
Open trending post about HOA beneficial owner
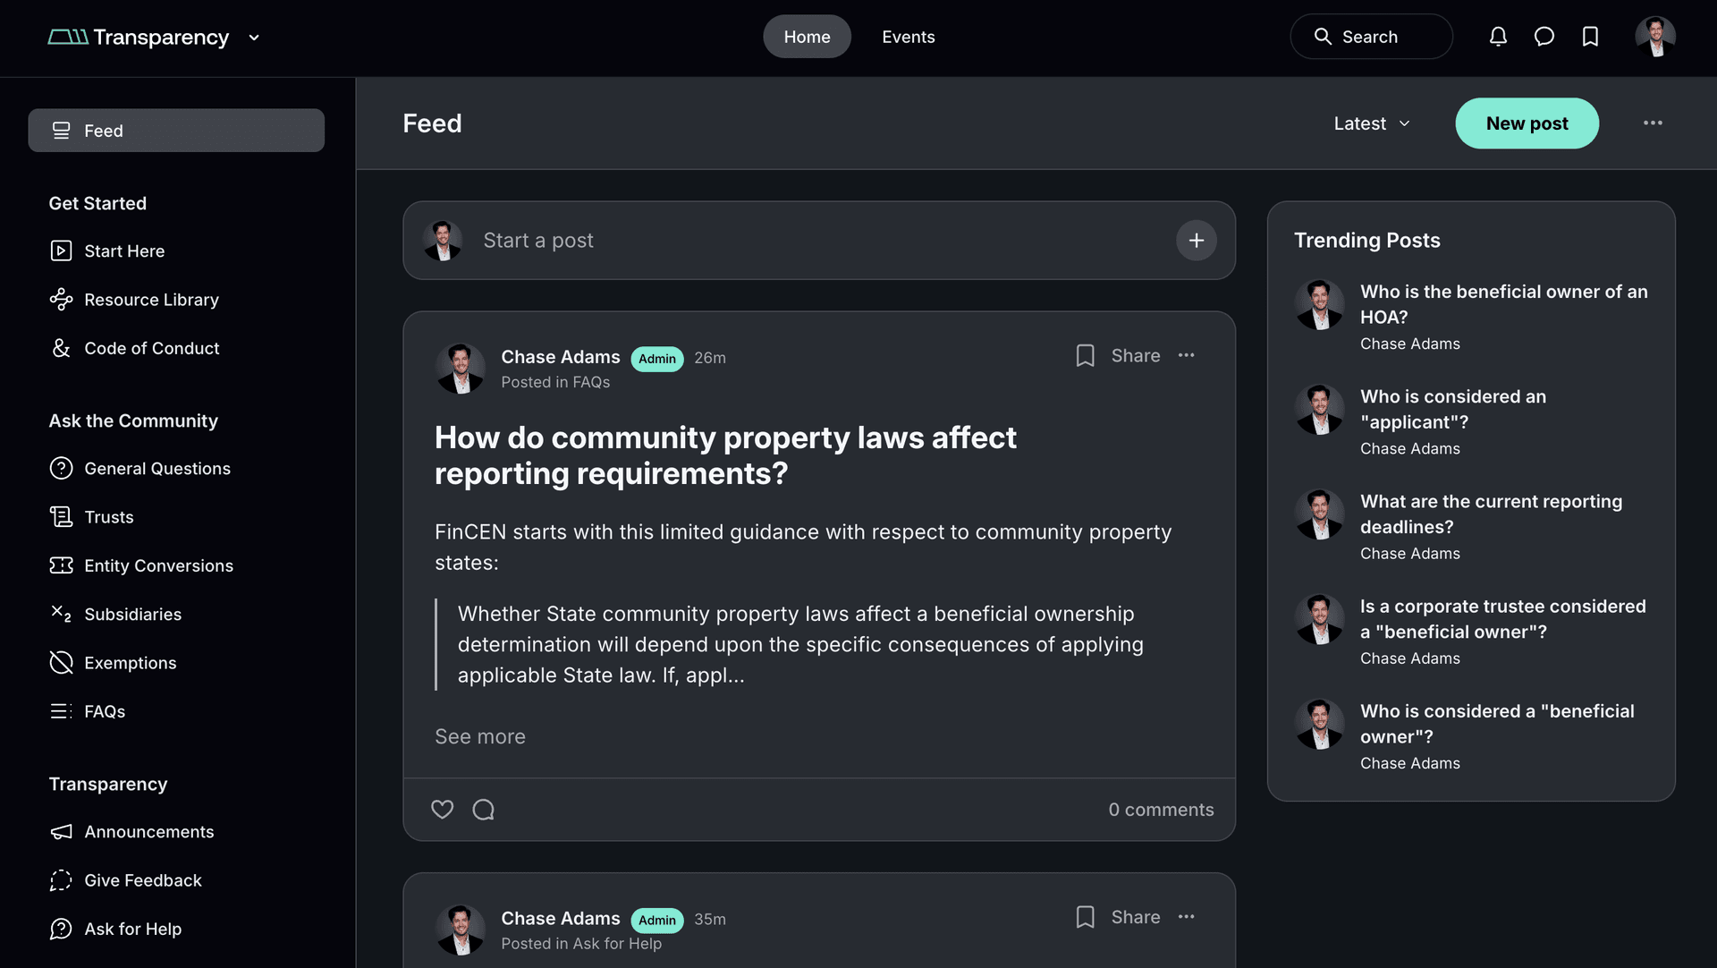point(1503,304)
